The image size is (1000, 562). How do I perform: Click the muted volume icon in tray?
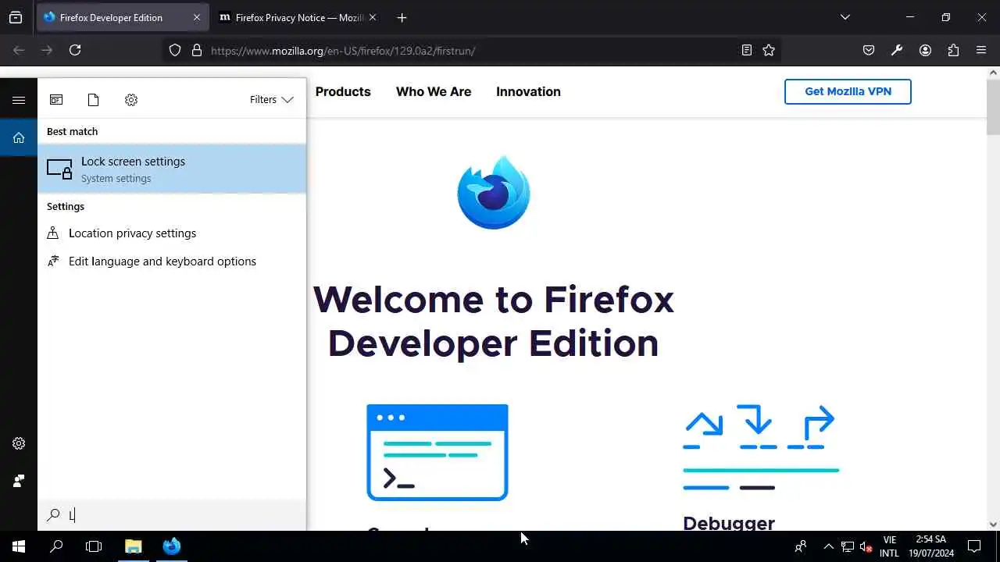click(x=866, y=546)
